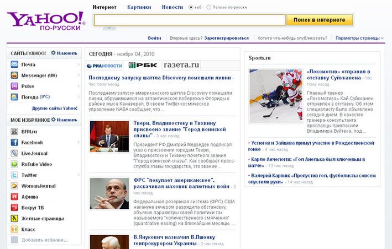Open the Twitter bird icon
This screenshot has height=249, width=392.
tap(14, 175)
